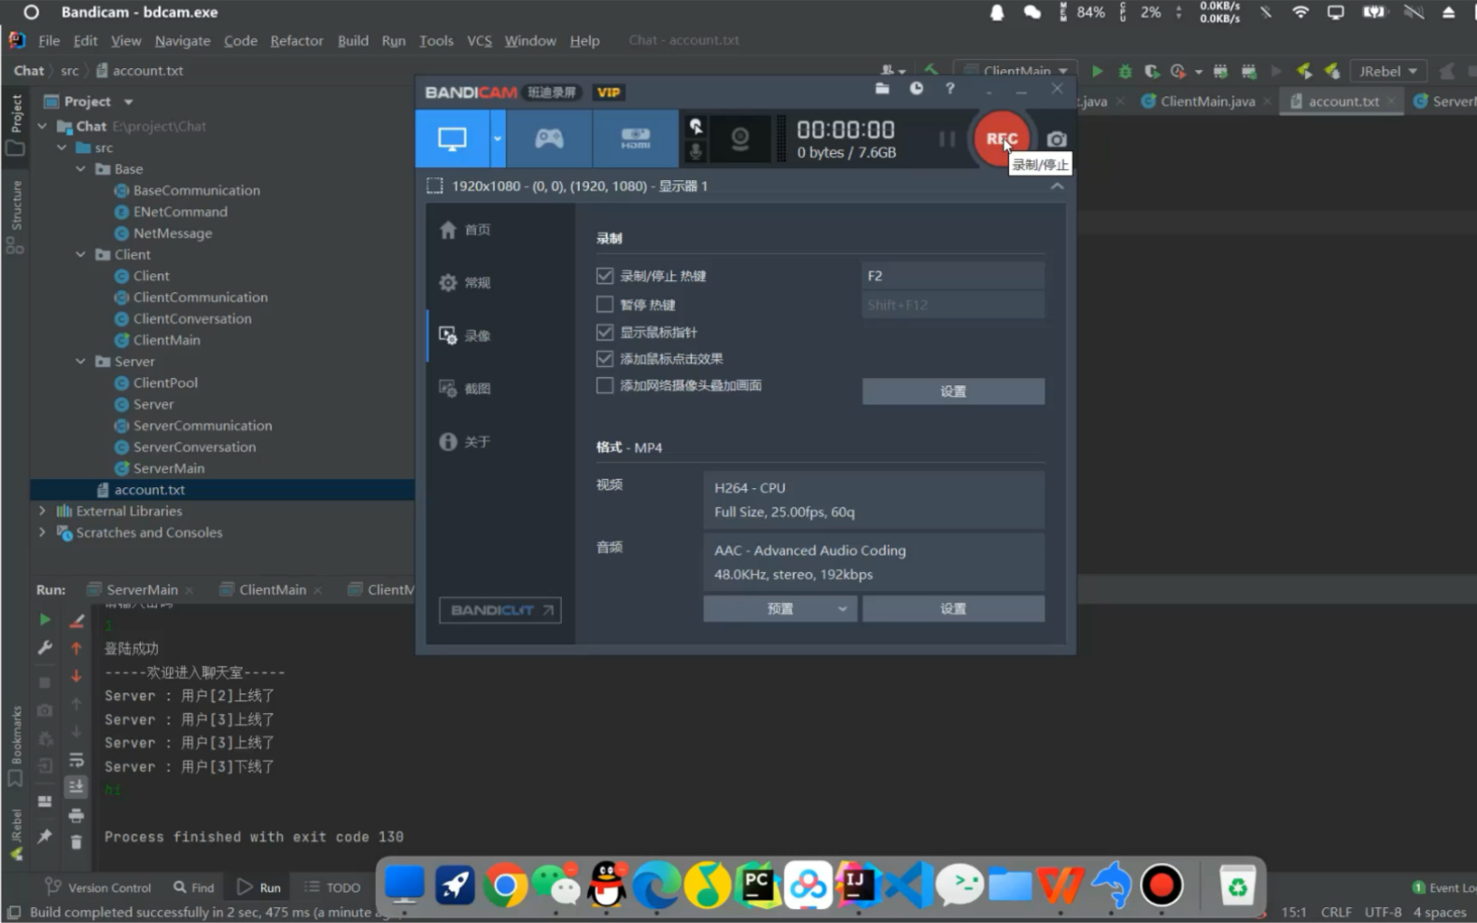Open 预置 presets dropdown
Viewport: 1477px width, 923px height.
click(780, 608)
